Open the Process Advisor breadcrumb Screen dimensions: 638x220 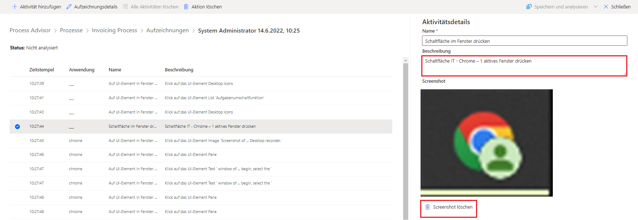click(x=30, y=30)
